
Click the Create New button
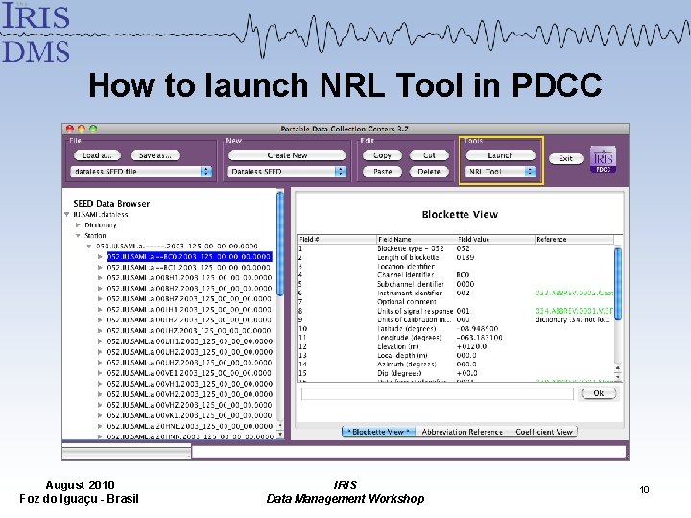tap(287, 155)
